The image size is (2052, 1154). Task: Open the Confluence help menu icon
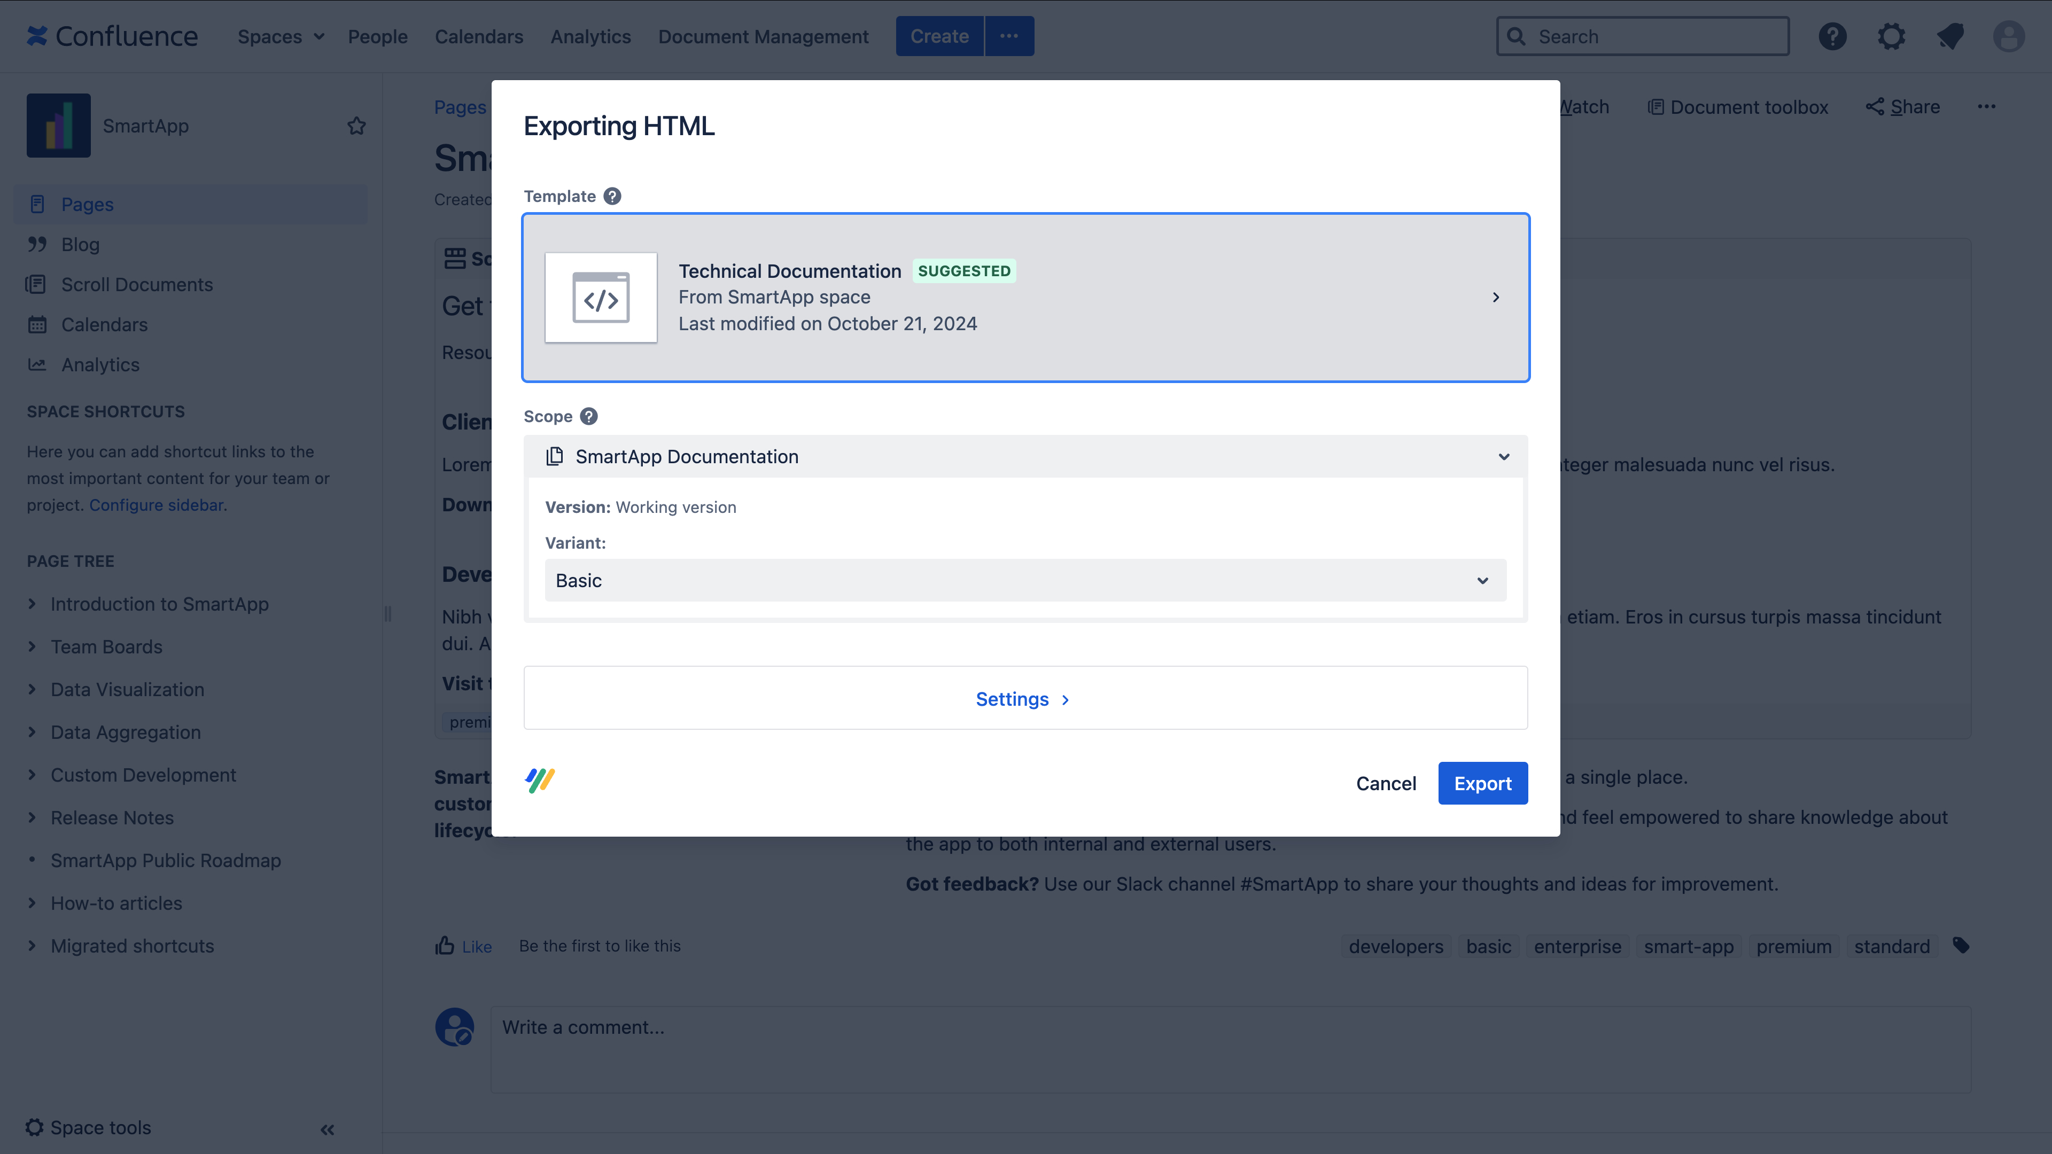(1832, 37)
